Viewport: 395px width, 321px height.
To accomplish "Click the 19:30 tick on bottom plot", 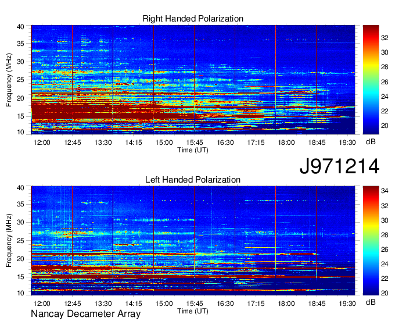I will (x=347, y=304).
